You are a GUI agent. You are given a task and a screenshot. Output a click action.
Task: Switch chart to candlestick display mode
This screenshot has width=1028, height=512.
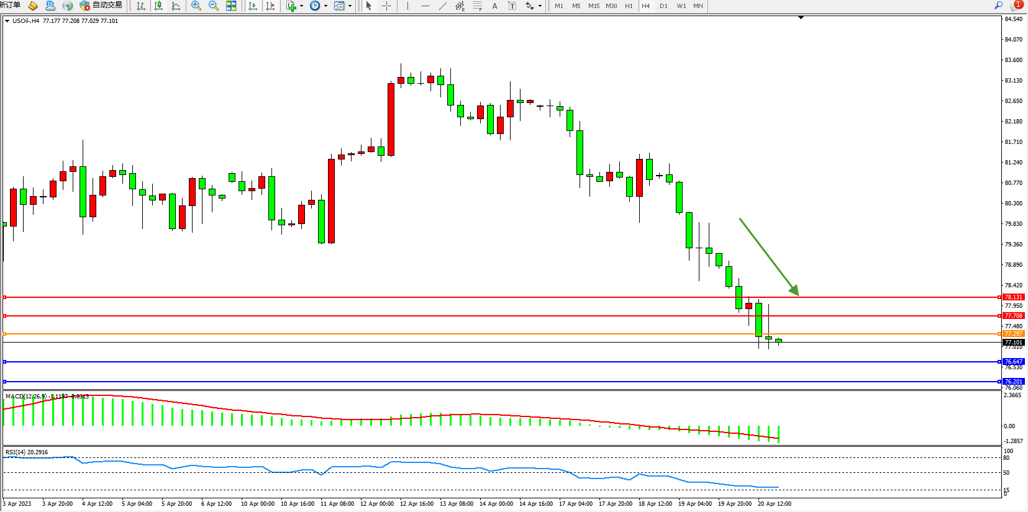(x=158, y=6)
